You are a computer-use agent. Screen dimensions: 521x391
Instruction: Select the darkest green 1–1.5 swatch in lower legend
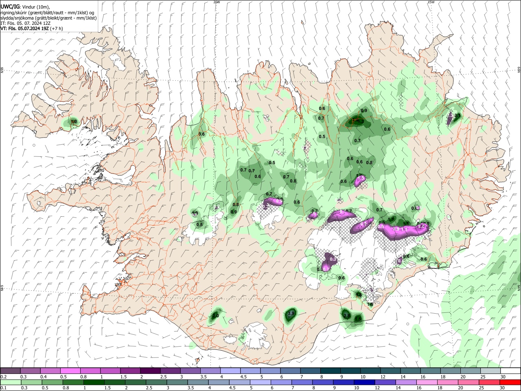tap(94, 382)
